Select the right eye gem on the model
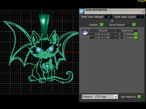This screenshot has width=146, height=109. (51, 49)
